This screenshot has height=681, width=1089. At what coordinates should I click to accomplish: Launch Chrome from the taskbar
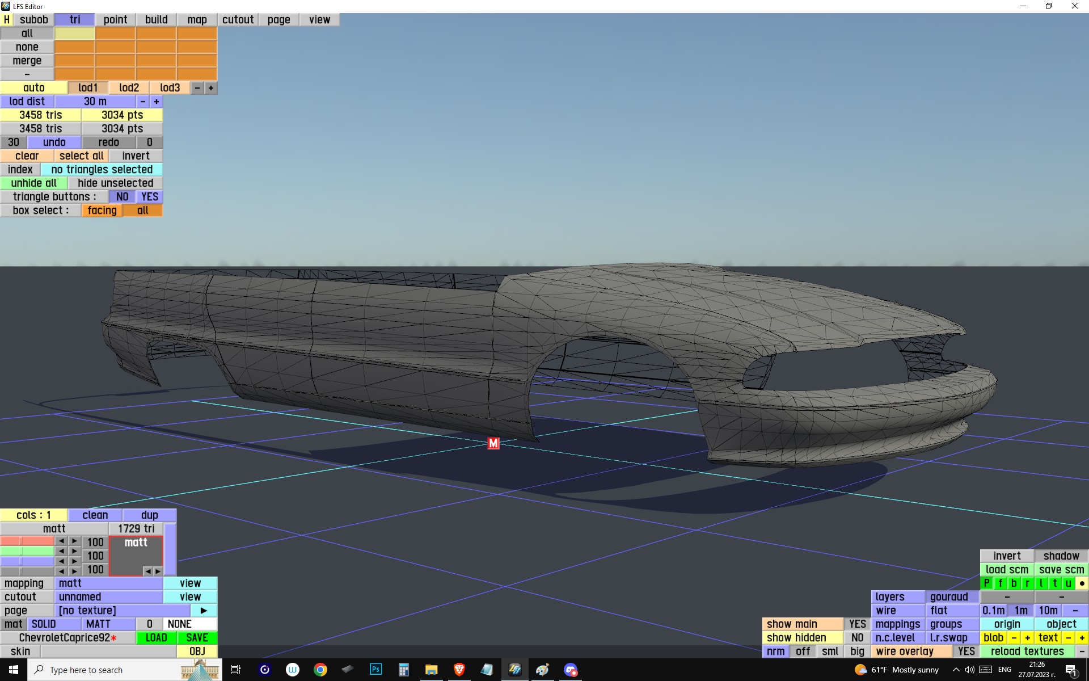320,670
